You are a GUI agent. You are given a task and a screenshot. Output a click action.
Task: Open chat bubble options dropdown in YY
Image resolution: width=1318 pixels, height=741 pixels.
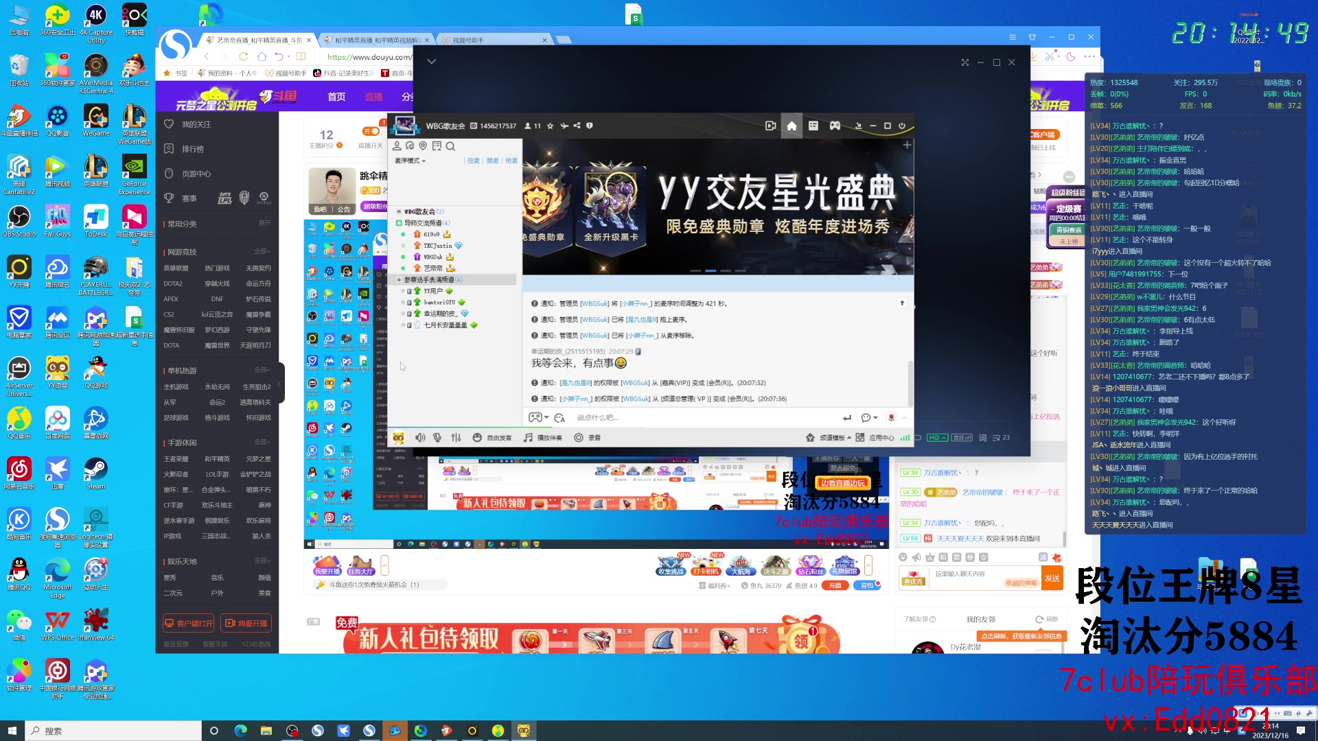pyautogui.click(x=869, y=418)
